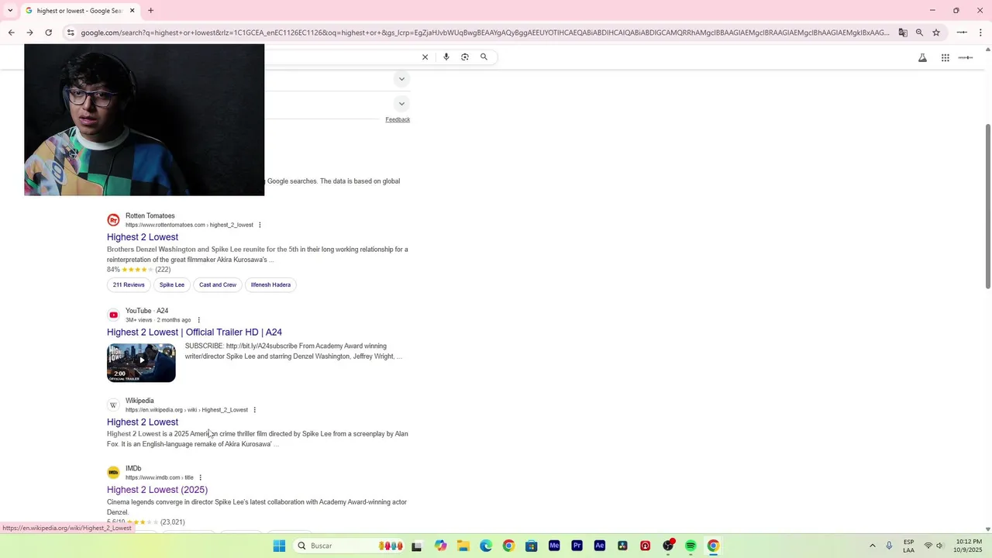Open more options for YouTube A24 result
The height and width of the screenshot is (558, 992).
[198, 320]
